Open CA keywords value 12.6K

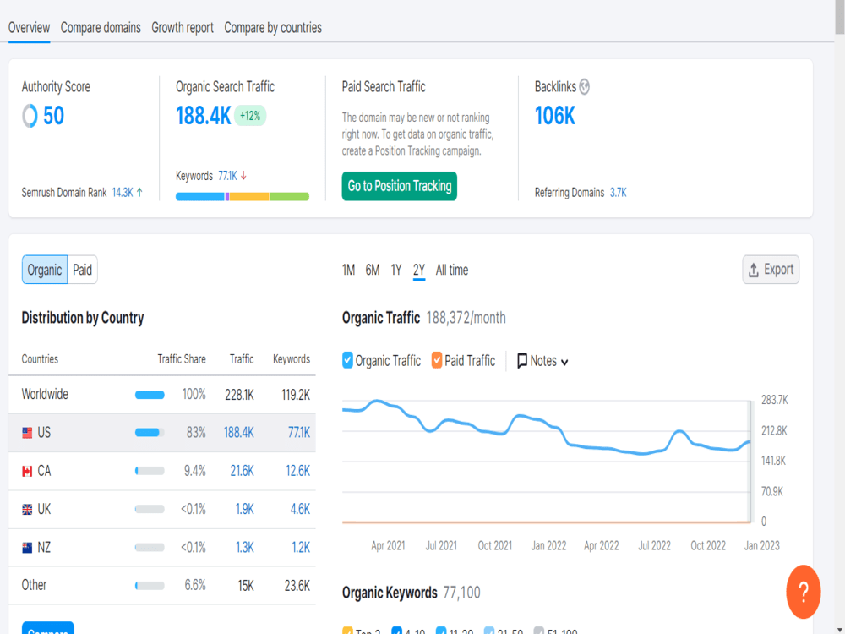click(x=298, y=471)
